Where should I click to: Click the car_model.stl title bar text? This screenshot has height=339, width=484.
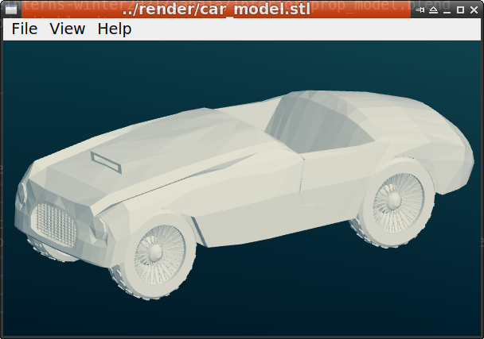[x=217, y=10]
